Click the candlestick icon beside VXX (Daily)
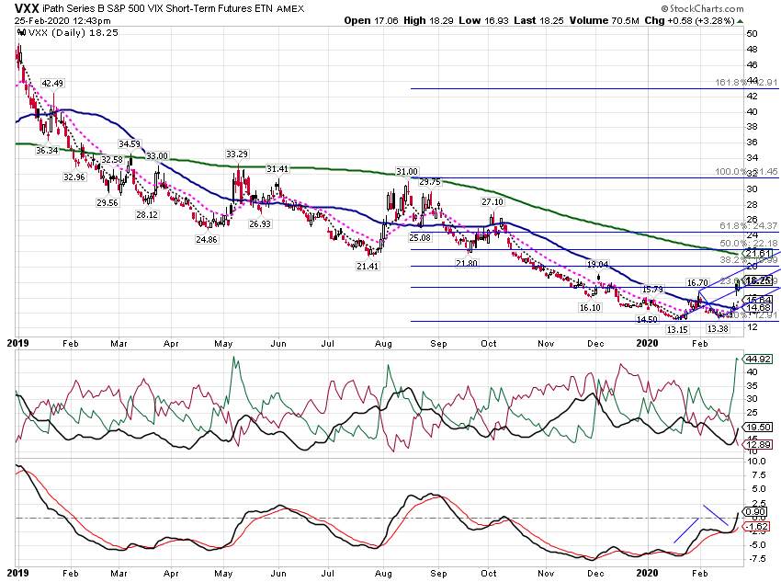This screenshot has width=781, height=582. point(21,32)
